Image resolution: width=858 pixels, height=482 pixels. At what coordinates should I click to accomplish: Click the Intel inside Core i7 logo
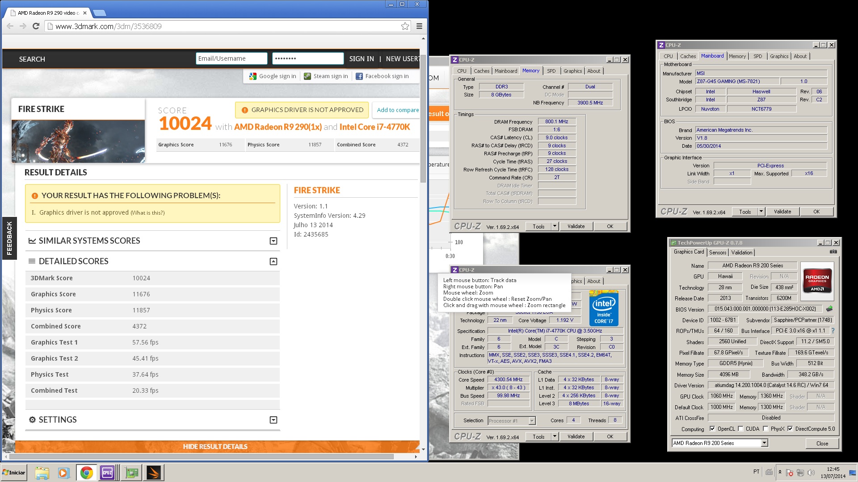604,308
